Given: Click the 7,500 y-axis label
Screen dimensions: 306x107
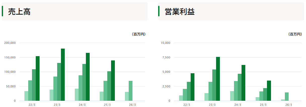Looking at the screenshot, I should [x=166, y=57].
